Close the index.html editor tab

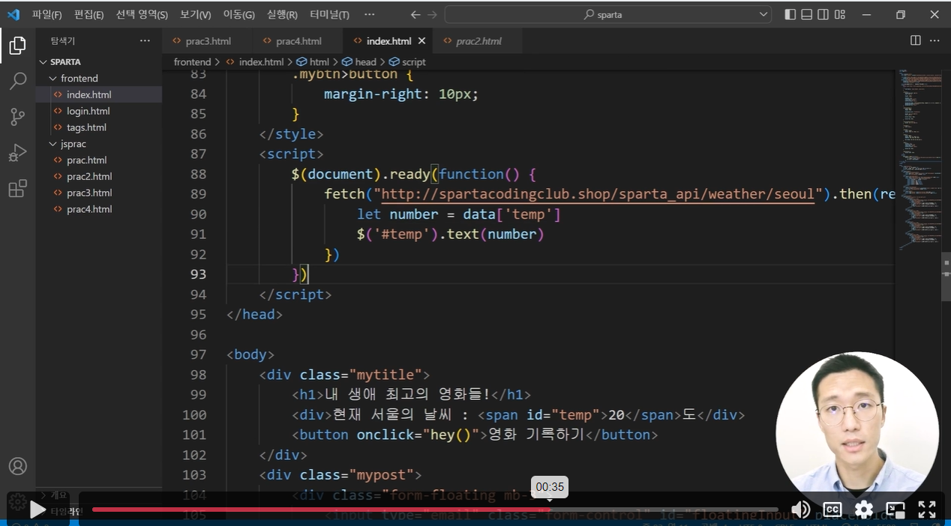pos(422,41)
